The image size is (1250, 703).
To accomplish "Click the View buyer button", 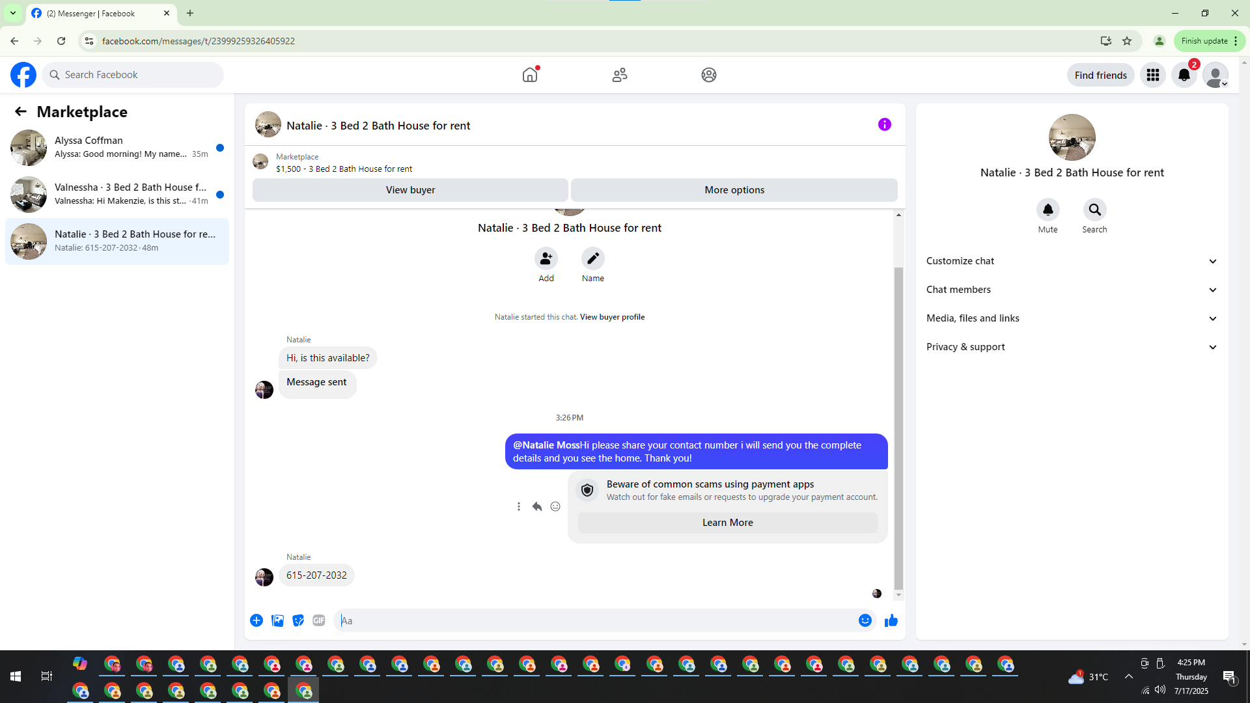I will click(410, 190).
